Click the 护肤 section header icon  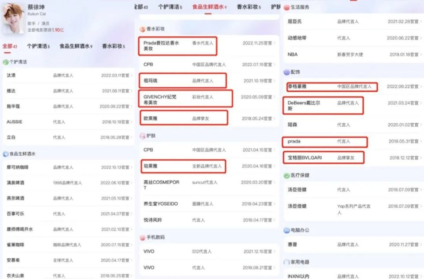click(x=142, y=136)
